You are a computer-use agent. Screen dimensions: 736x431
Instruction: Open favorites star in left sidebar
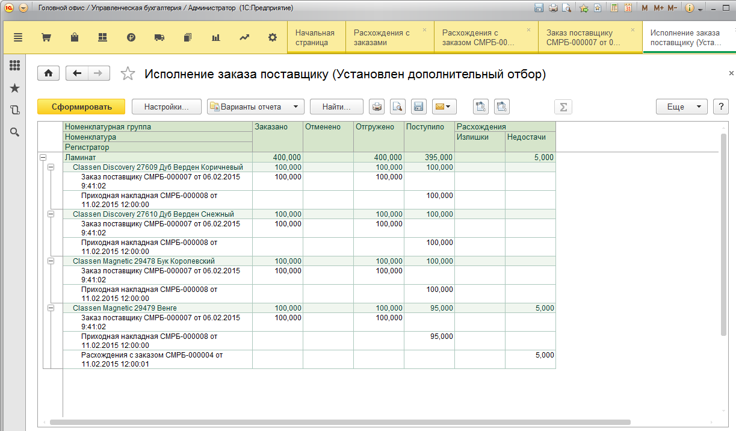pos(15,88)
